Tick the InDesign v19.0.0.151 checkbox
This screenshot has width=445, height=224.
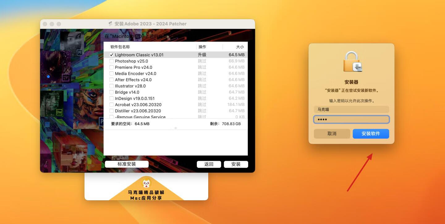[112, 98]
